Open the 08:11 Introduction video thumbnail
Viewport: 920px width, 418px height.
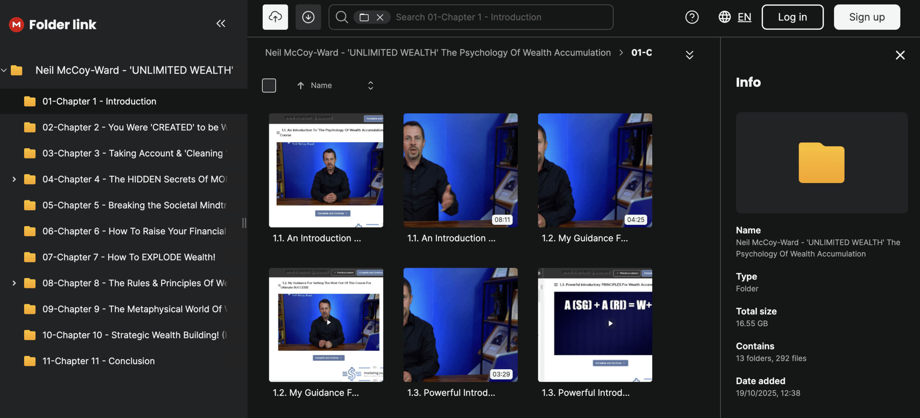tap(460, 170)
